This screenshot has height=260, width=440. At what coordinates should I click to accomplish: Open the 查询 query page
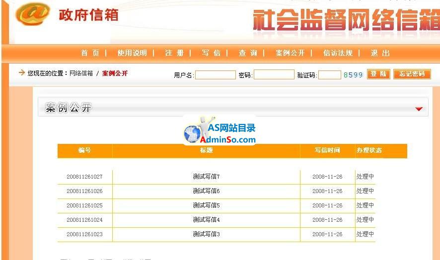[248, 53]
